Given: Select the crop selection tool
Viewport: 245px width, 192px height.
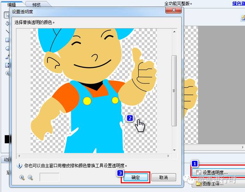Looking at the screenshot, I should pyautogui.click(x=7, y=65).
